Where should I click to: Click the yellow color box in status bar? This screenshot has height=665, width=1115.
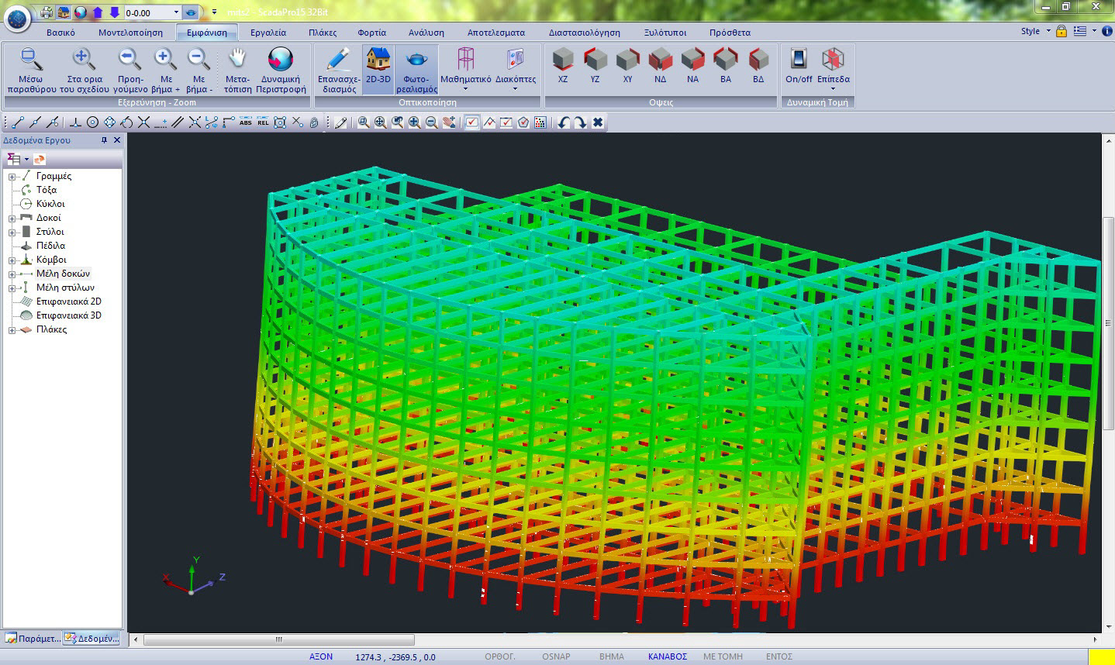[x=1101, y=656]
